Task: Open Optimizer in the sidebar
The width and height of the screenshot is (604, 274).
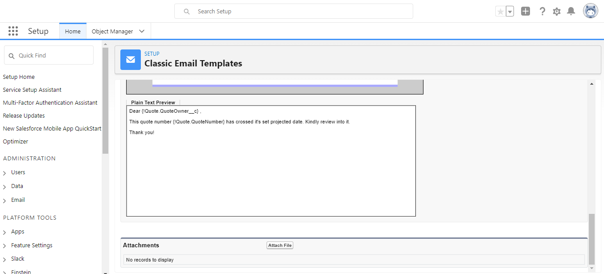Action: click(16, 142)
